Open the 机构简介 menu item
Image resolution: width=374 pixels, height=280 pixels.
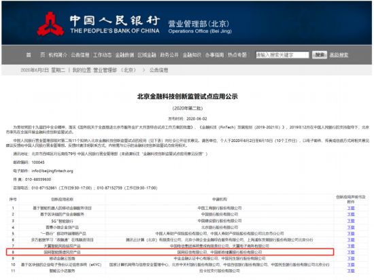pyautogui.click(x=58, y=55)
